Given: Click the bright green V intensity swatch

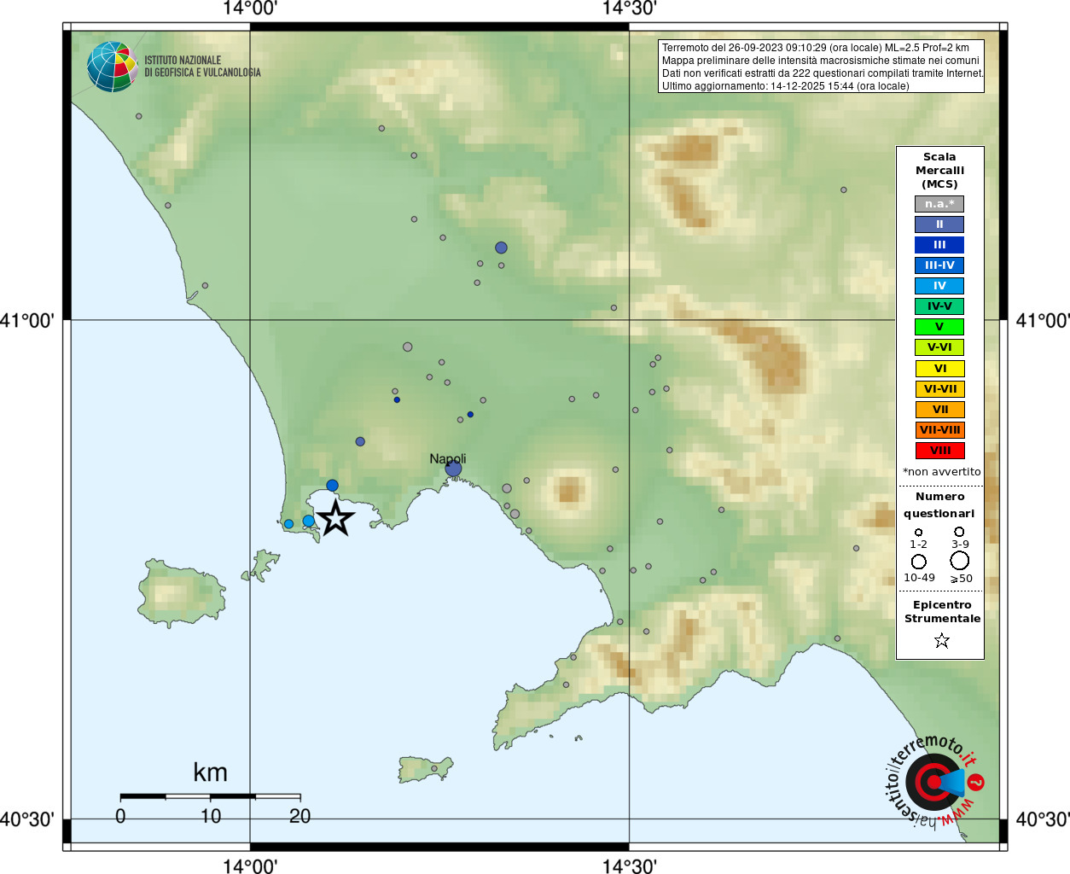Looking at the screenshot, I should pyautogui.click(x=939, y=327).
